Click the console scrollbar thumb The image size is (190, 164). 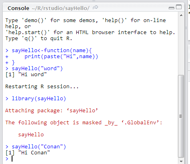point(181,116)
